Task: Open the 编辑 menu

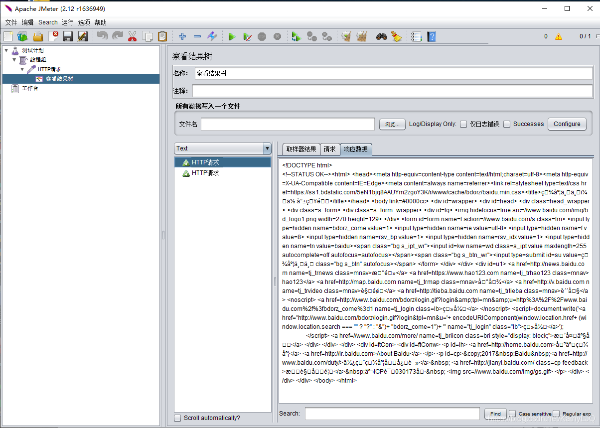Action: pos(28,22)
